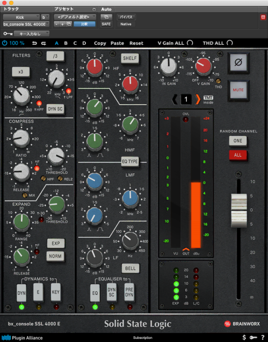
Task: Click the Brainworx logo
Action: pyautogui.click(x=242, y=324)
